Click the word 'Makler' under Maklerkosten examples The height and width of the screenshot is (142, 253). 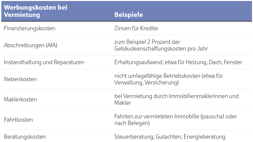[x=123, y=103]
